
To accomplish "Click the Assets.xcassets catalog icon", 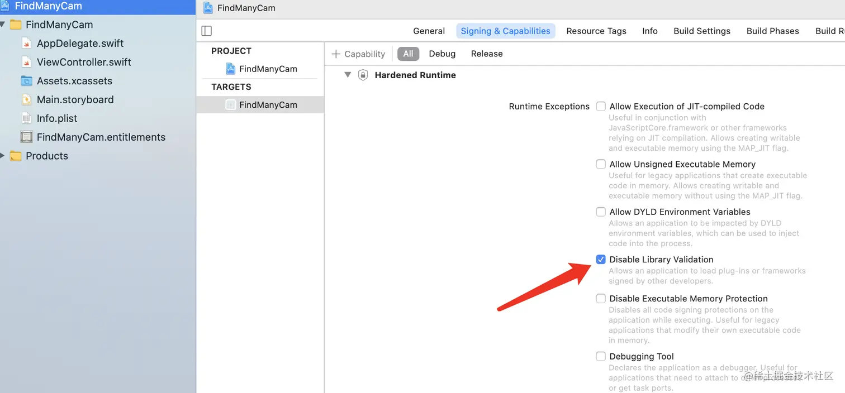I will [x=26, y=81].
